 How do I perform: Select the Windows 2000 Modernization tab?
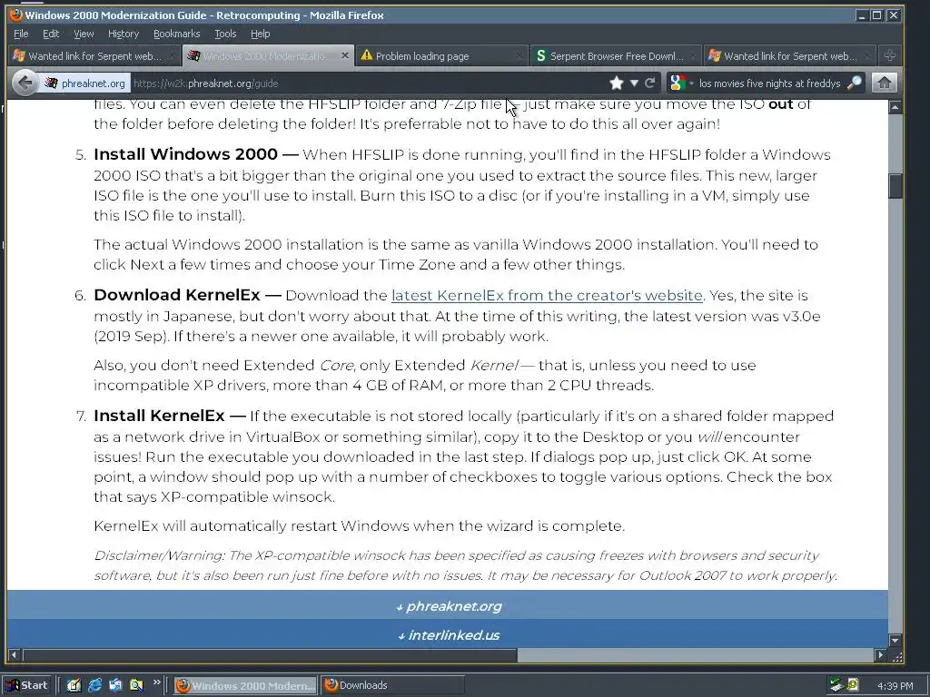click(268, 55)
